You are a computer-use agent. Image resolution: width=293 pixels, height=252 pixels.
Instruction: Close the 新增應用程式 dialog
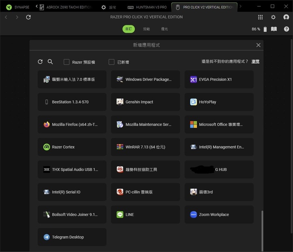click(258, 45)
